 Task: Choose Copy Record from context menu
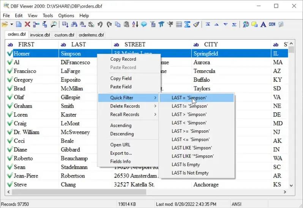pos(123,59)
